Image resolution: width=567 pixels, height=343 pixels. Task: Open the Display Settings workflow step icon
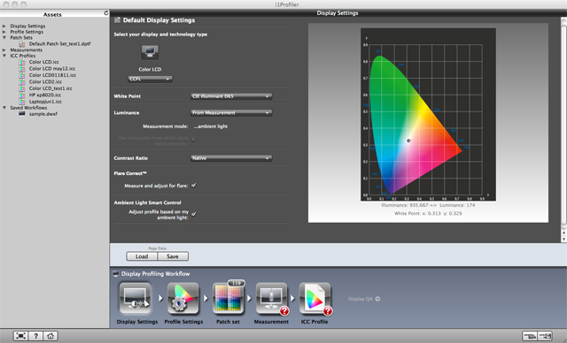[136, 299]
